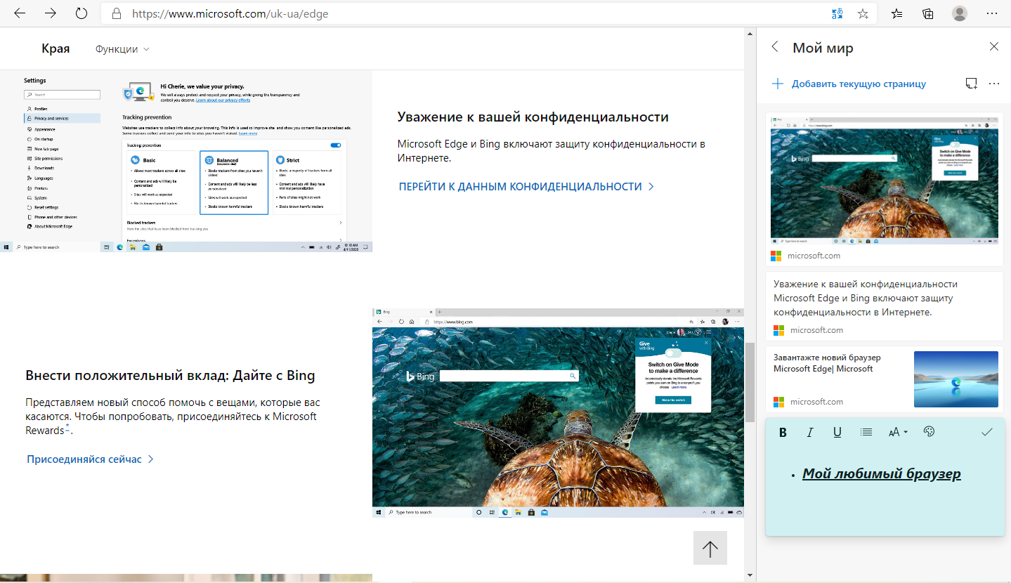Close the Collections pane
1011x583 pixels.
tap(993, 47)
